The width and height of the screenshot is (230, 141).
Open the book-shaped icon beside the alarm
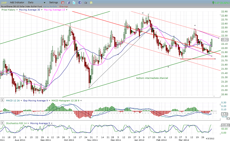click(68, 3)
